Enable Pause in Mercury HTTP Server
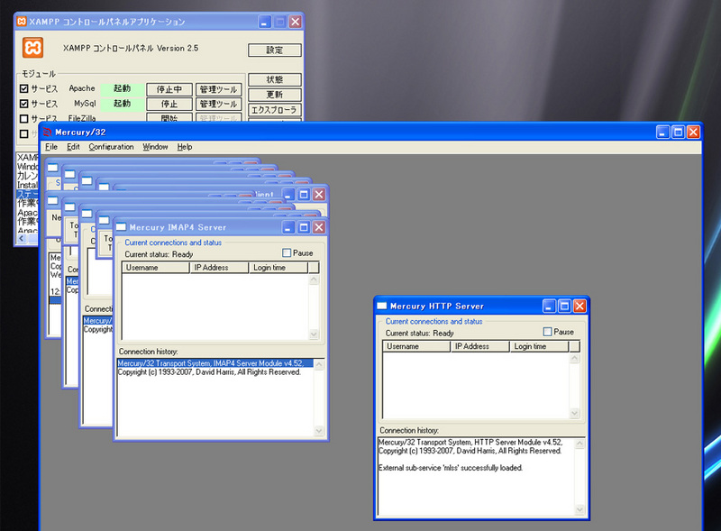The width and height of the screenshot is (721, 531). tap(547, 331)
